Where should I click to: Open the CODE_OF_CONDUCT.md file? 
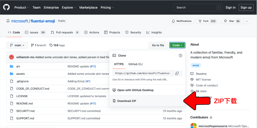[x=33, y=89]
